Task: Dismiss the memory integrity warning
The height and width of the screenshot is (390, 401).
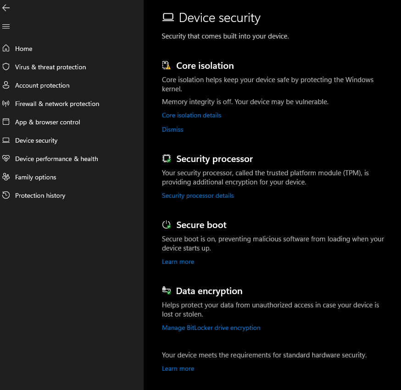Action: click(173, 129)
